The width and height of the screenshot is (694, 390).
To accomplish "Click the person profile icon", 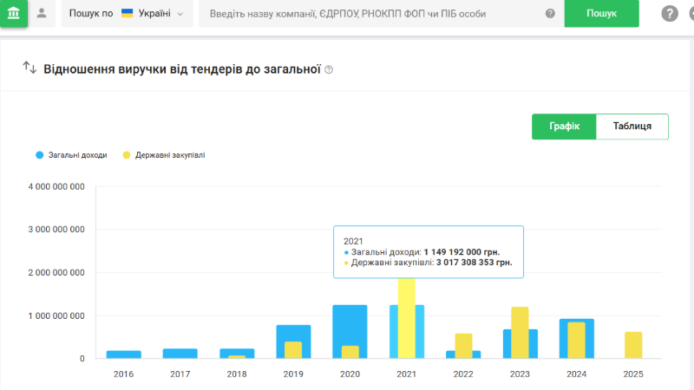I will pyautogui.click(x=42, y=14).
